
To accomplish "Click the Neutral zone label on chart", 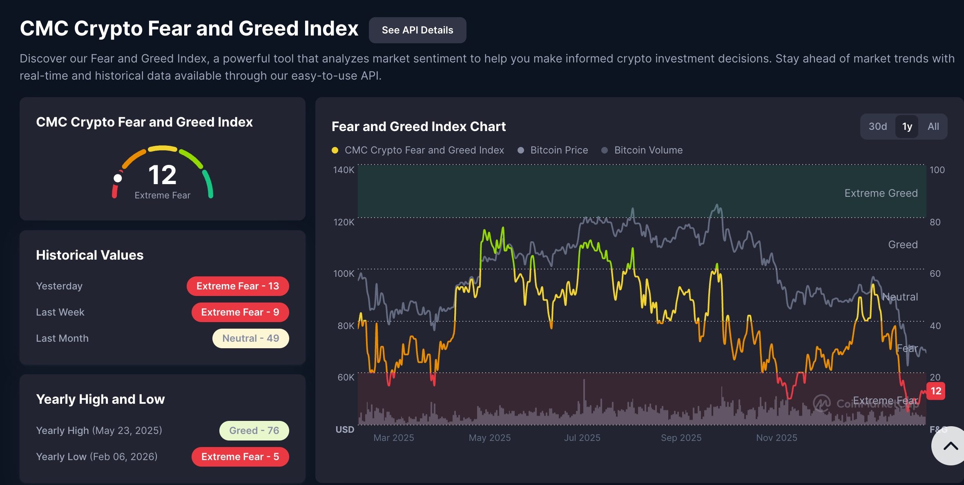I will point(900,297).
